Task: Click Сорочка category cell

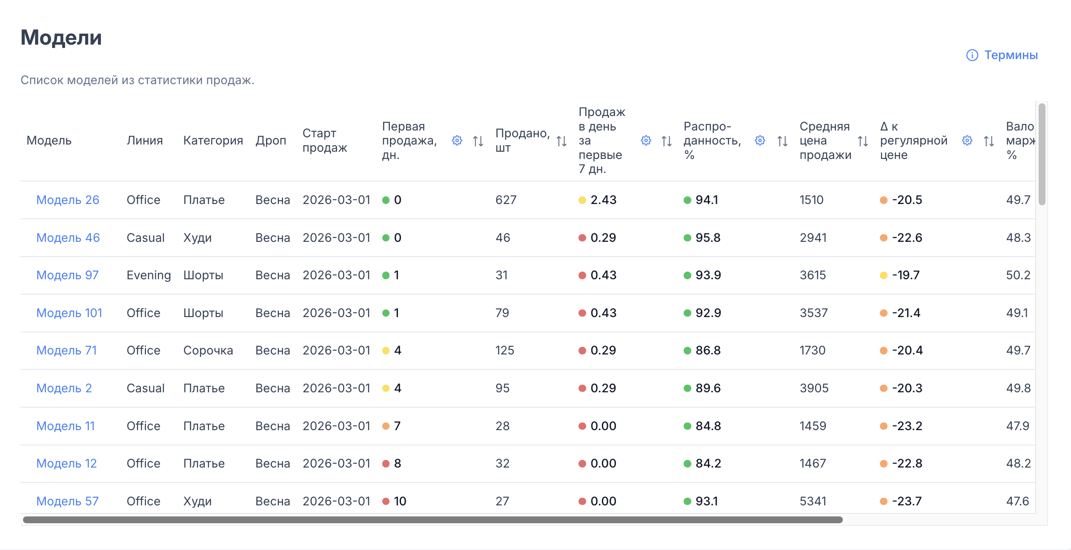Action: [x=208, y=350]
